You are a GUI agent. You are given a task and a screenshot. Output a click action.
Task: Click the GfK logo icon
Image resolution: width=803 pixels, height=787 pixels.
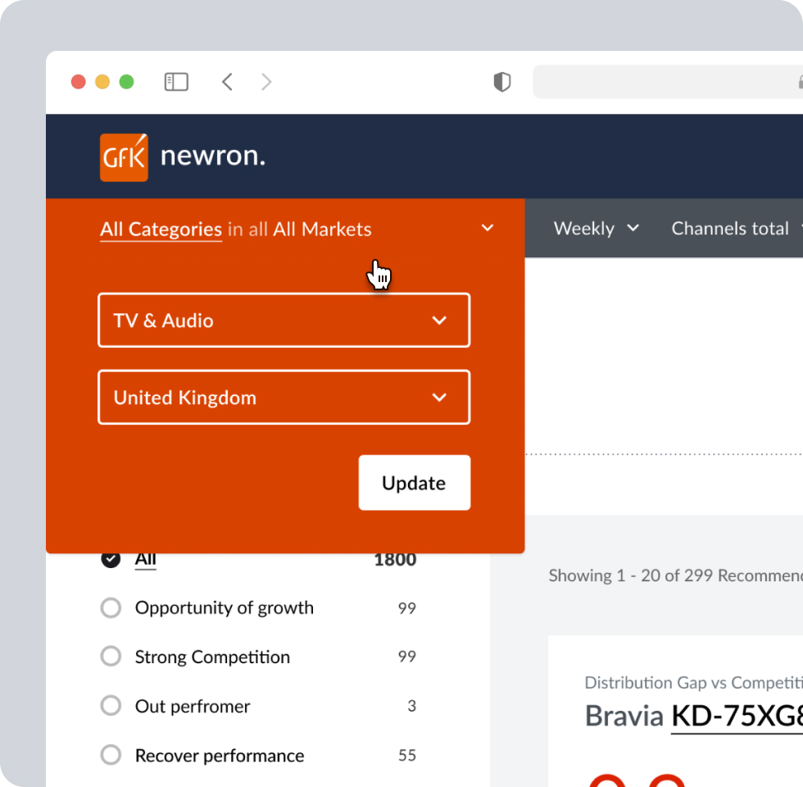pos(124,157)
